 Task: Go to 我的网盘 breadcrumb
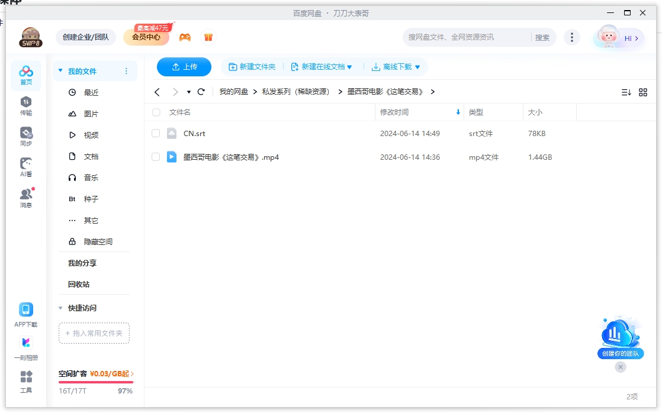click(x=234, y=92)
